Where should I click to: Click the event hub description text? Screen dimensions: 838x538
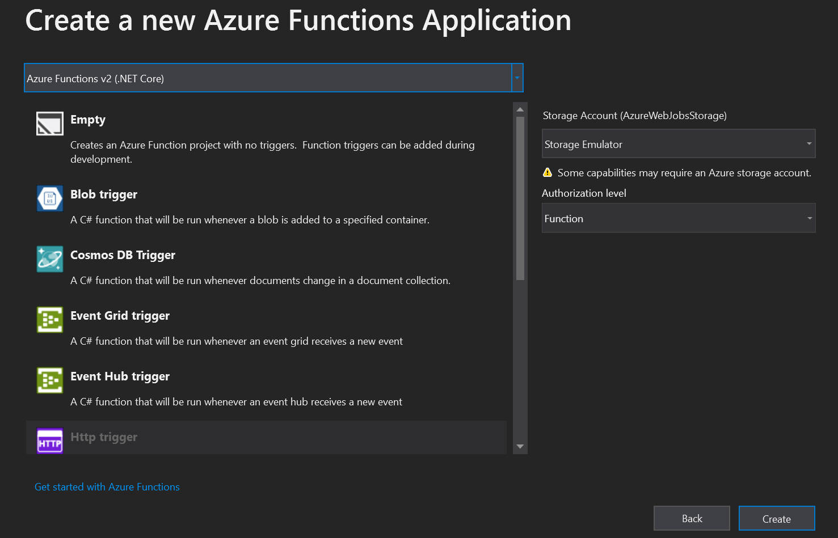[x=236, y=402]
